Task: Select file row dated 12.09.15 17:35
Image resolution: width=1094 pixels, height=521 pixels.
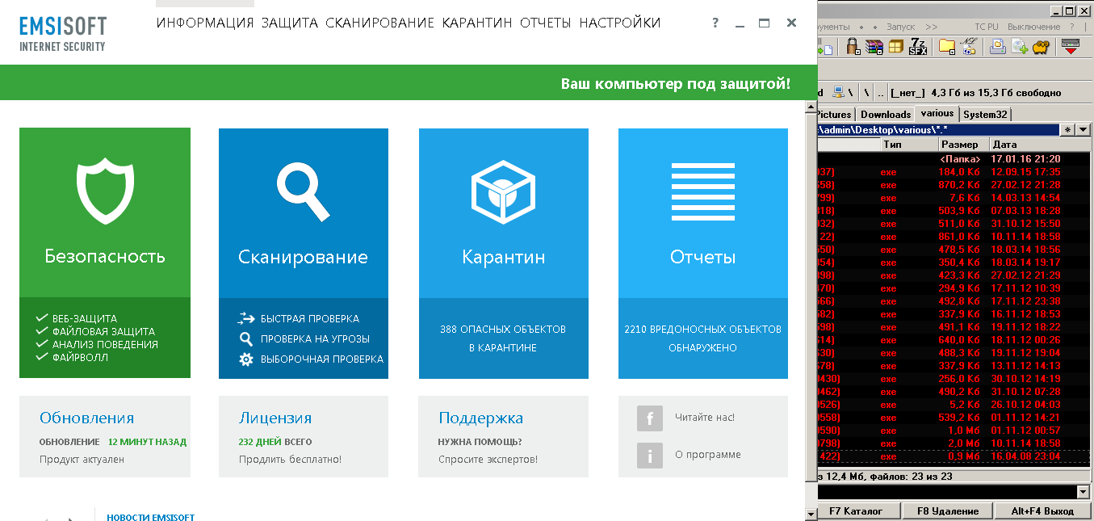Action: click(954, 172)
